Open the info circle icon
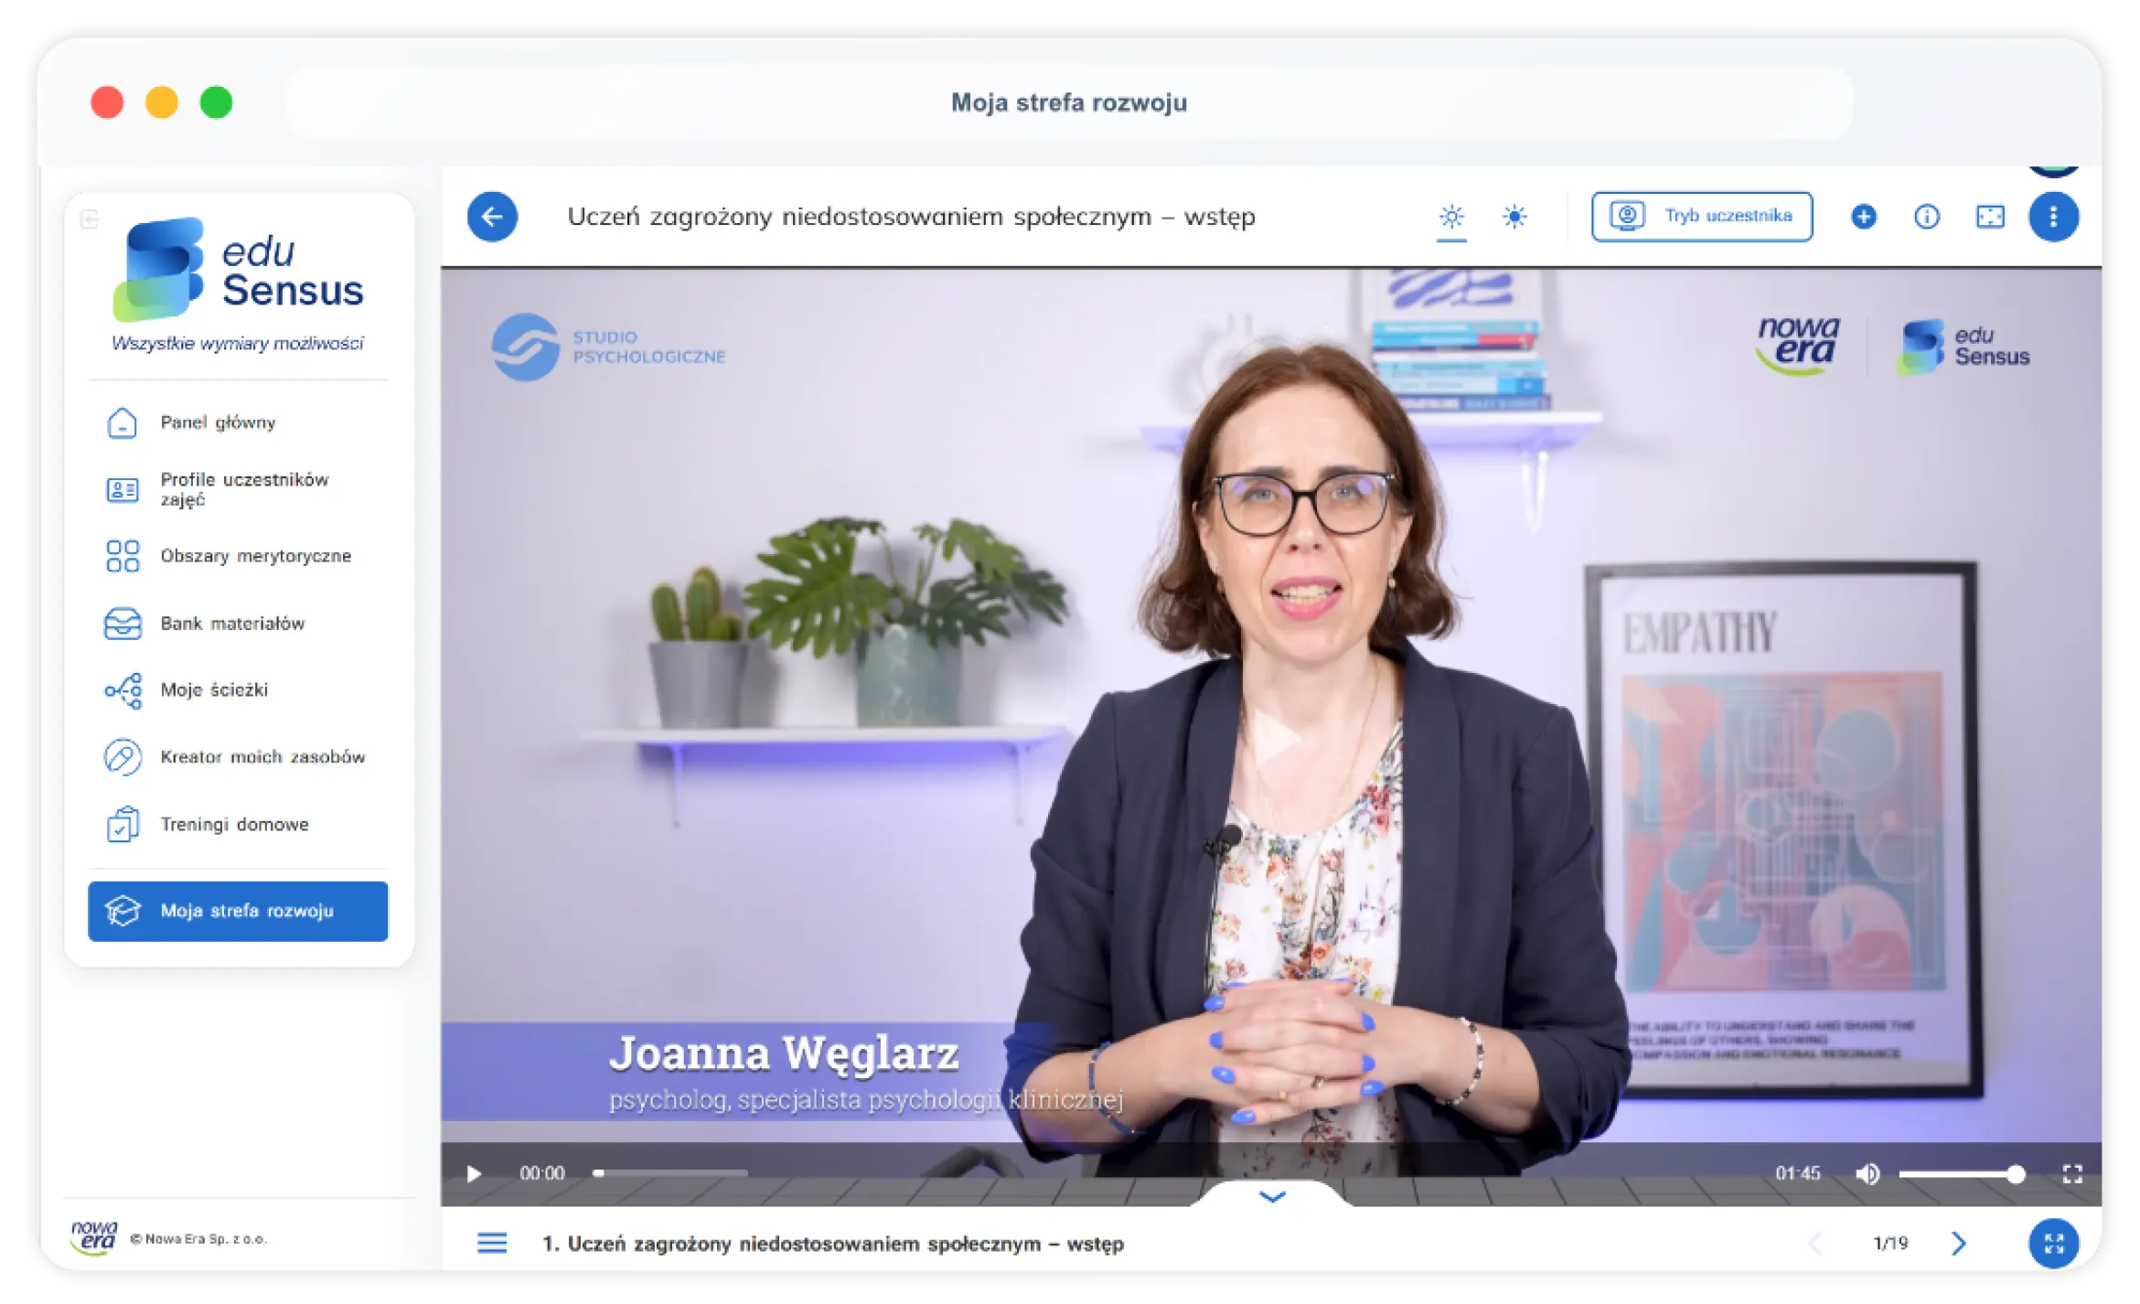 (x=1927, y=217)
